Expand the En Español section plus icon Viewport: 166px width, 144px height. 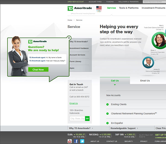(x=107, y=123)
